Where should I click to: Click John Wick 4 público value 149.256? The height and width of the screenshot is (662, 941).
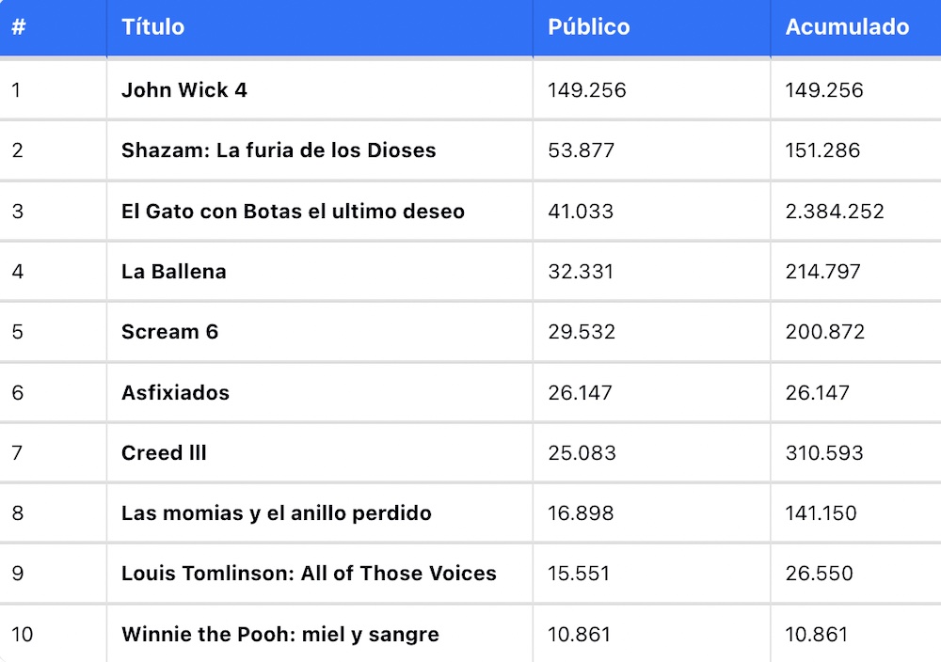pyautogui.click(x=587, y=90)
